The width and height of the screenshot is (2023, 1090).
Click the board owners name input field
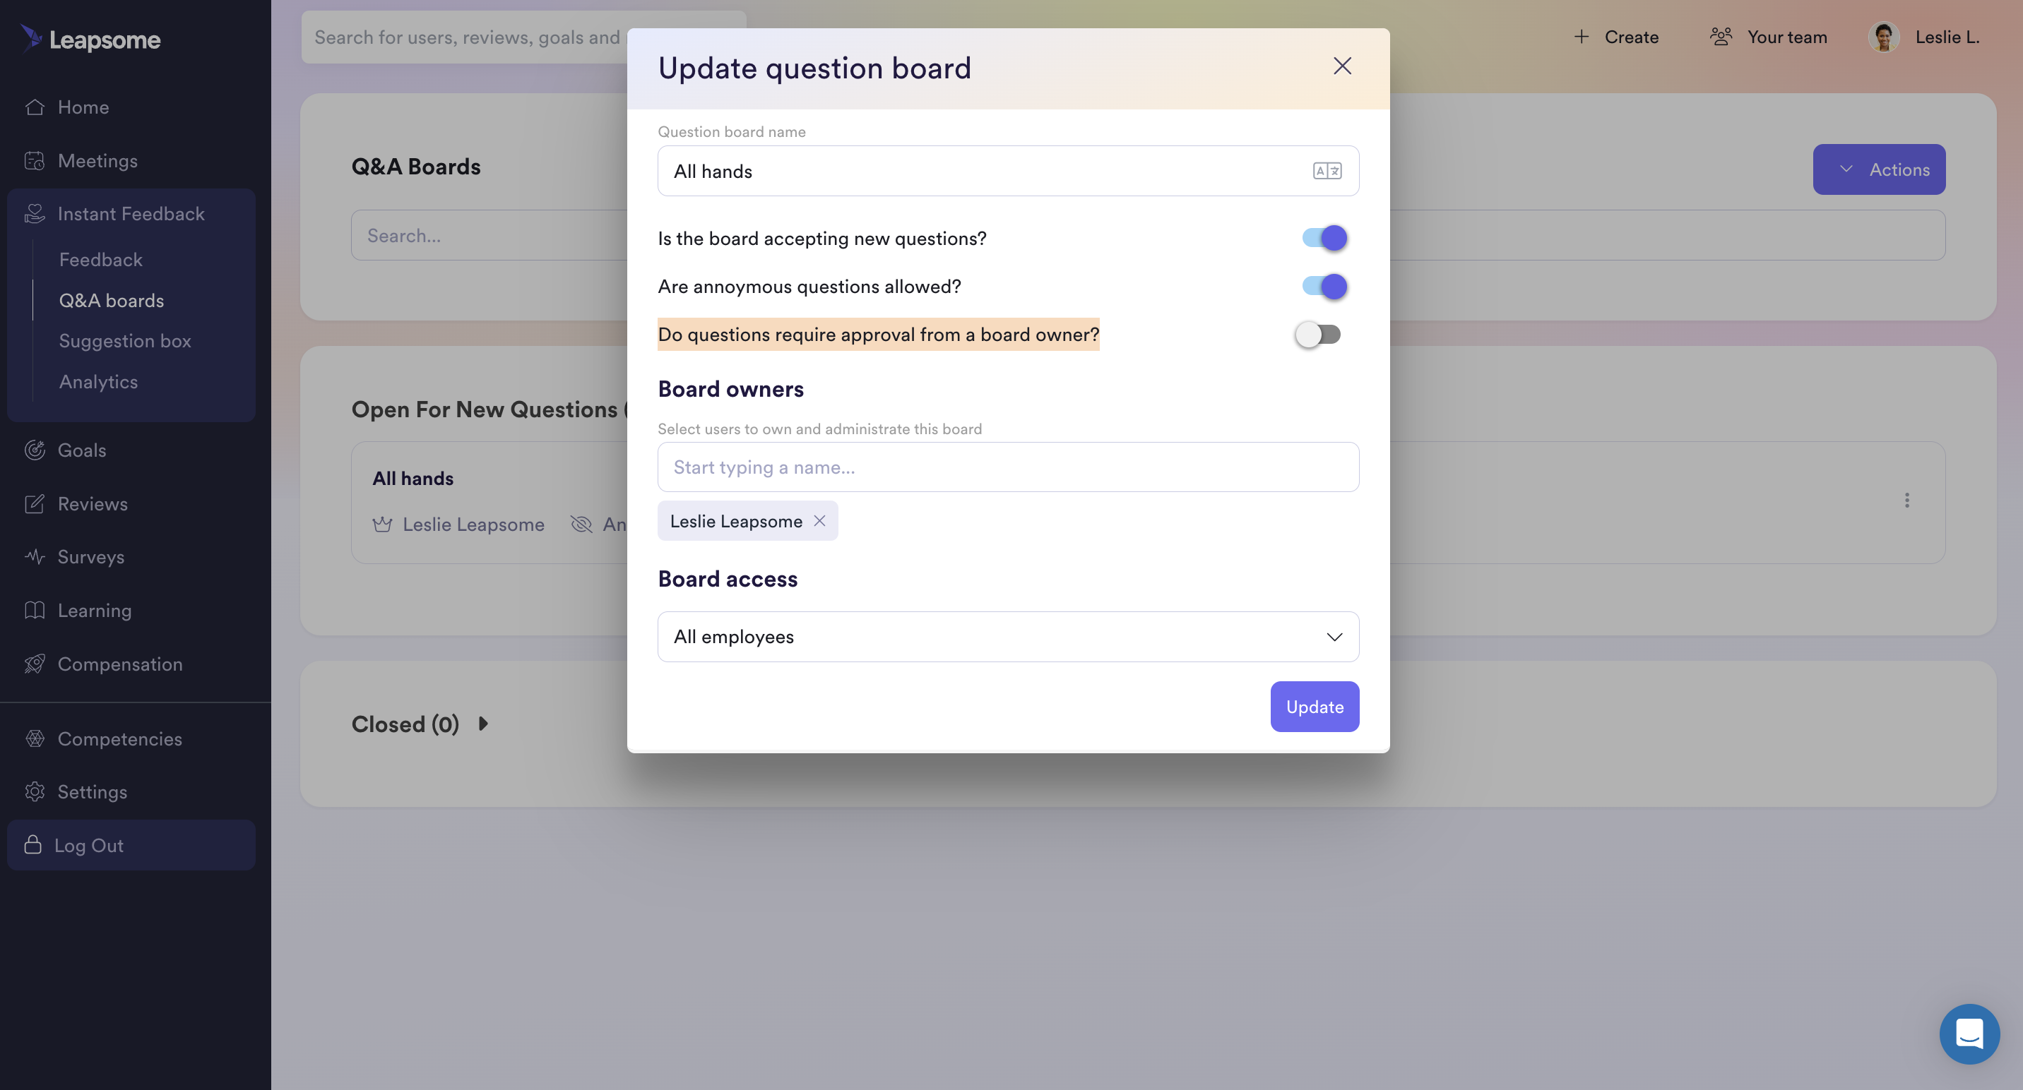[1009, 467]
